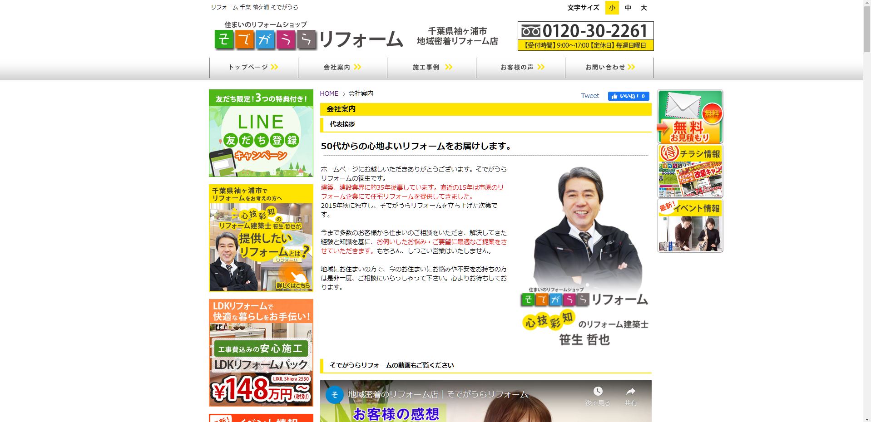Click そでがうらリフォームの動画もご覧ください heading
Image resolution: width=871 pixels, height=422 pixels.
click(x=392, y=365)
